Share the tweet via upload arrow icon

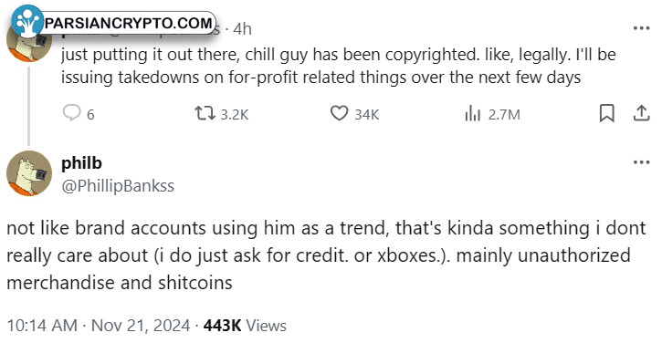641,113
